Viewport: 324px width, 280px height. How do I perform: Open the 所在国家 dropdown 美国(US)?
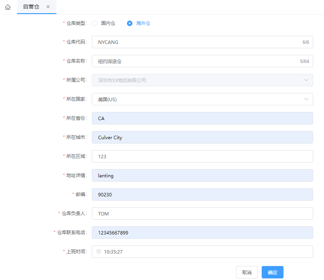pos(202,99)
